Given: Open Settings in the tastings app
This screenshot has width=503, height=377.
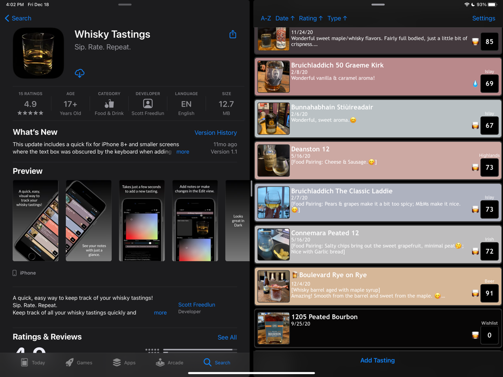Looking at the screenshot, I should tap(483, 18).
